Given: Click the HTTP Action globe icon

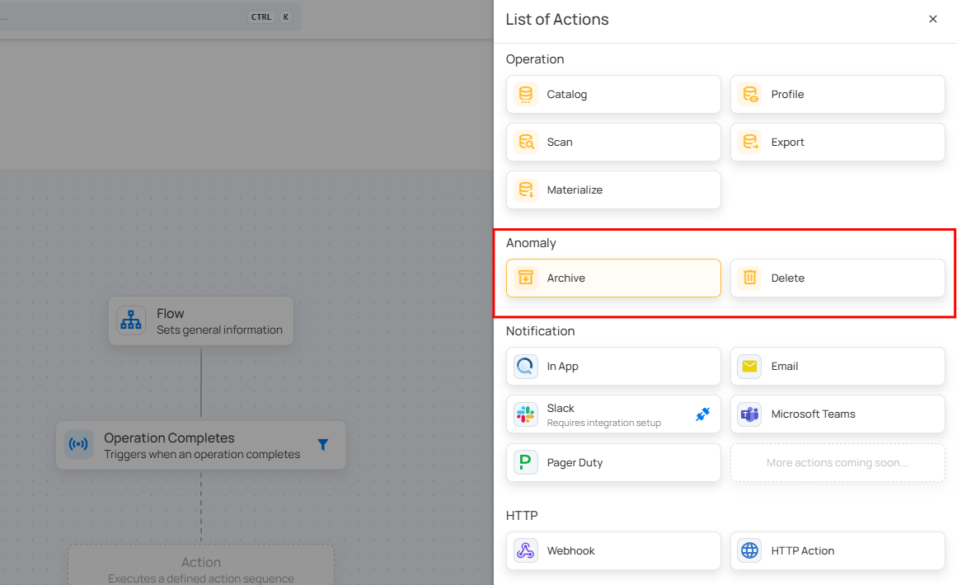Looking at the screenshot, I should pyautogui.click(x=749, y=551).
